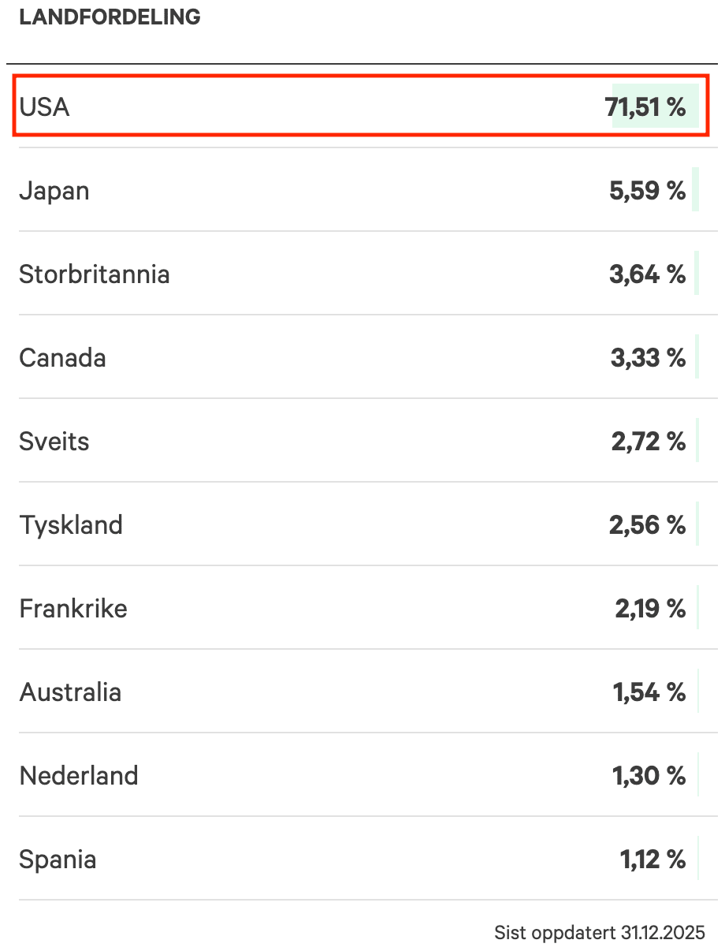Click the Storbritannia row label
Viewport: 725px width, 951px height.
point(95,274)
